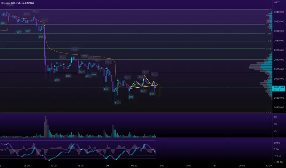Click the -100.00 oscillator axis label
The image size is (286, 168).
278,162
